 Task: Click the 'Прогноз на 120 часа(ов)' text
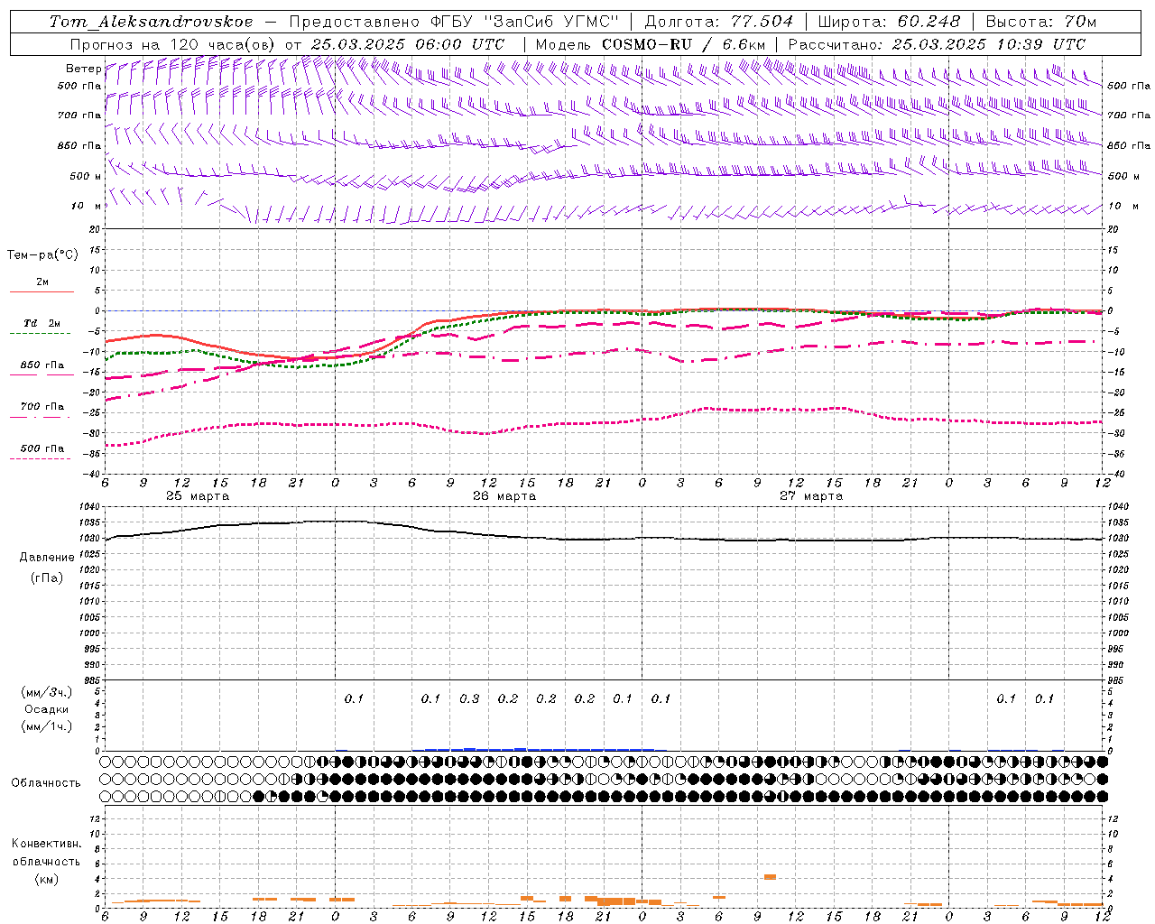click(x=171, y=44)
